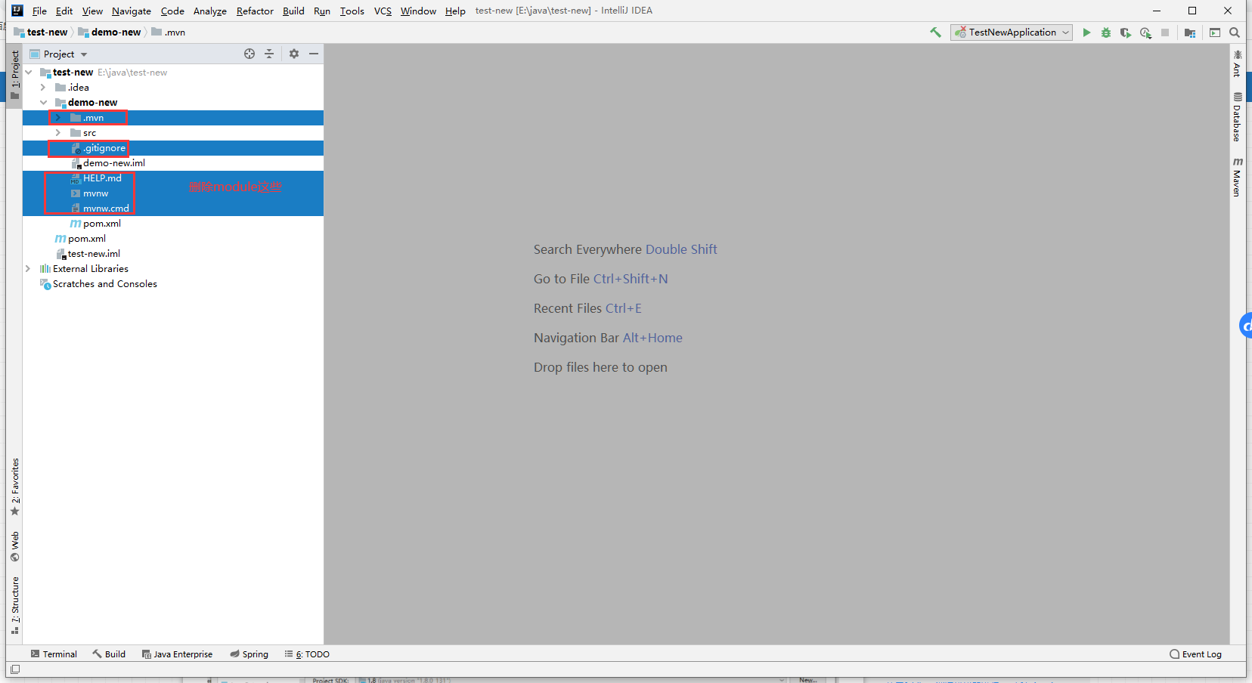Image resolution: width=1252 pixels, height=683 pixels.
Task: Click demo-new breadcrumb in navigation bar
Action: (110, 32)
